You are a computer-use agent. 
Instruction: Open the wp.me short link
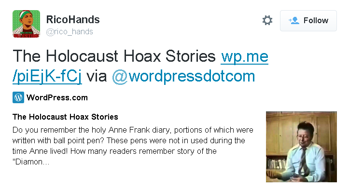pyautogui.click(x=244, y=56)
